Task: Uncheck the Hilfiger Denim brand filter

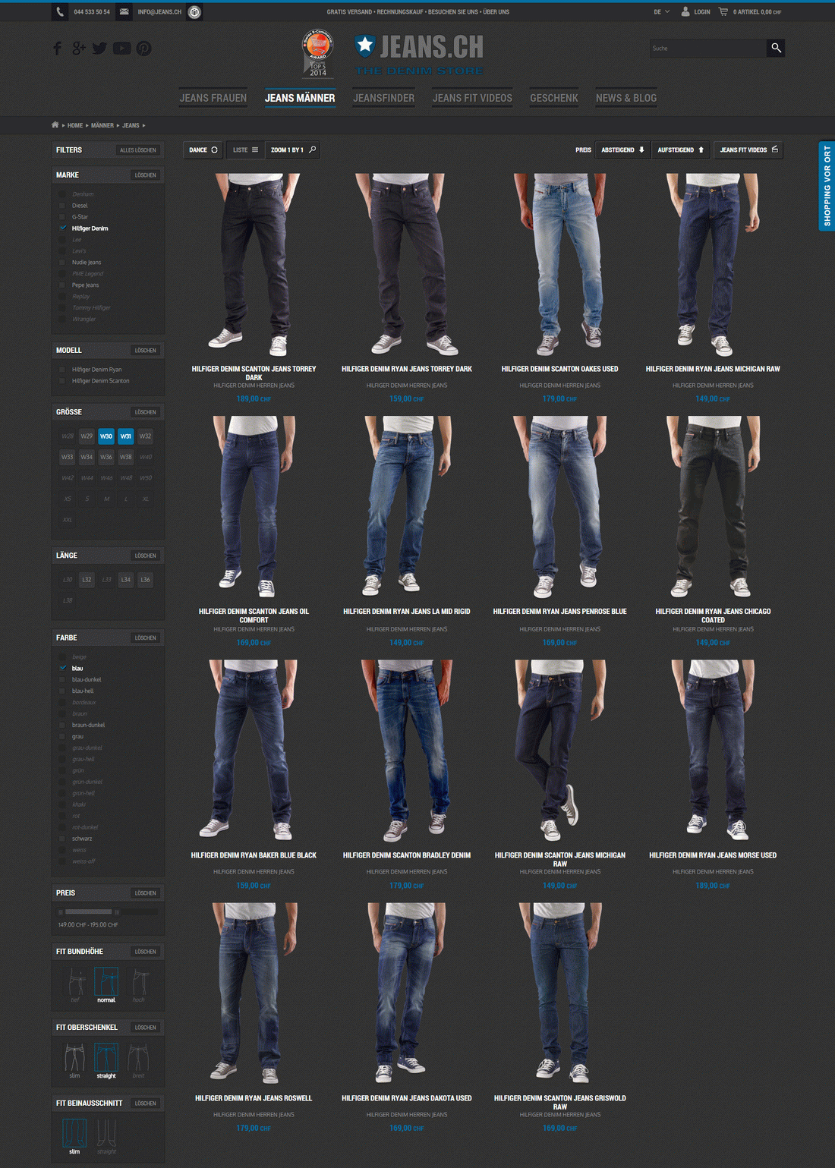Action: click(62, 228)
